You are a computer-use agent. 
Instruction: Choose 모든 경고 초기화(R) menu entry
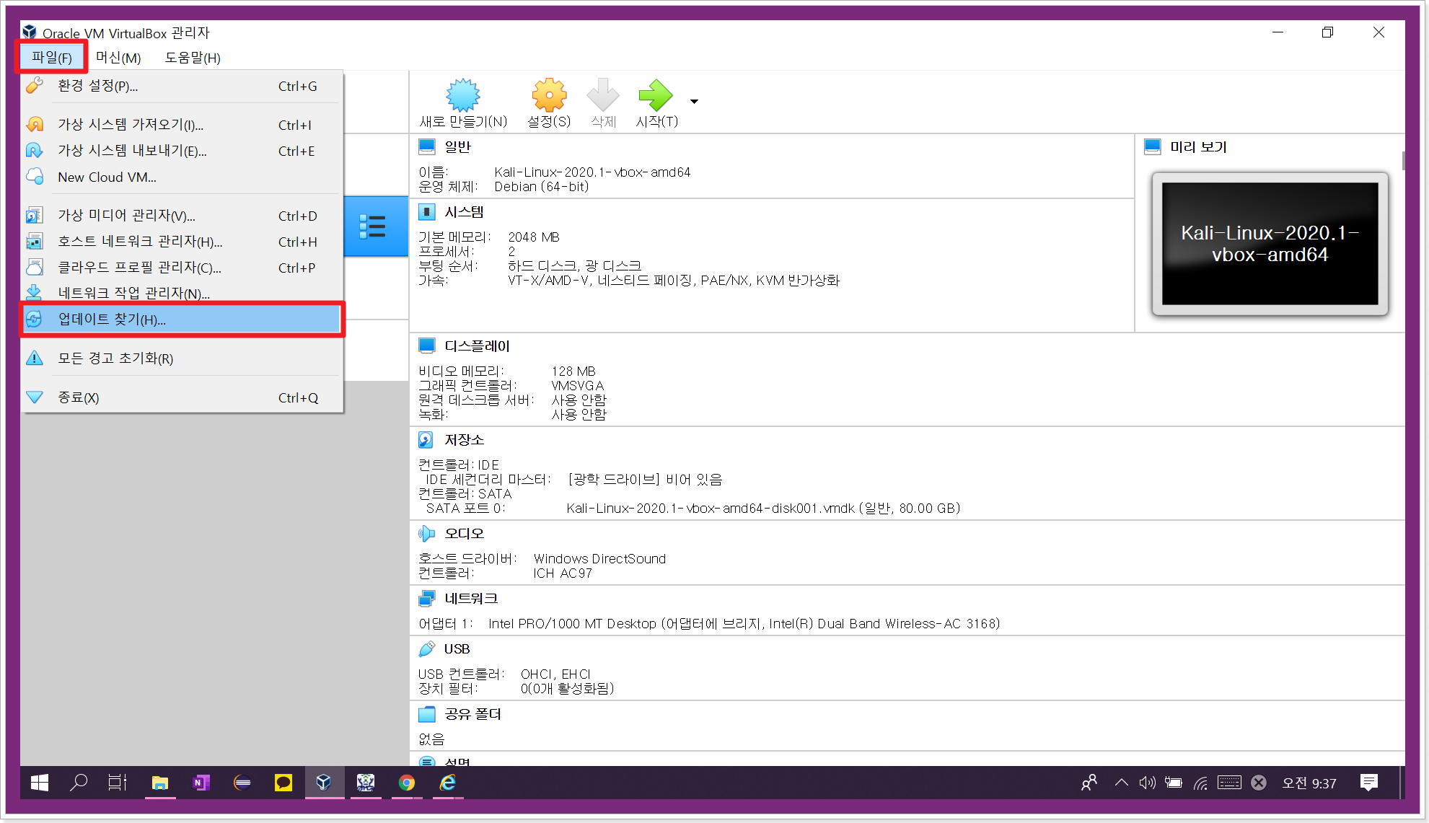coord(182,358)
